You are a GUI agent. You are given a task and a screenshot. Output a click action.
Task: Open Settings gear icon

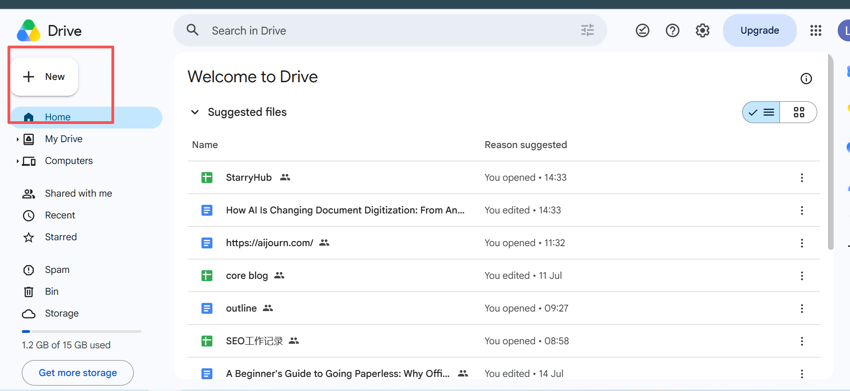click(x=702, y=30)
